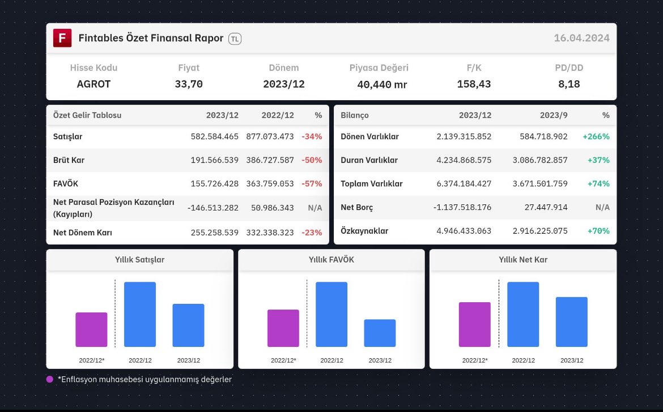The width and height of the screenshot is (663, 412).
Task: Click the Net Dönem Karı value 255.258.539
Action: tap(214, 233)
